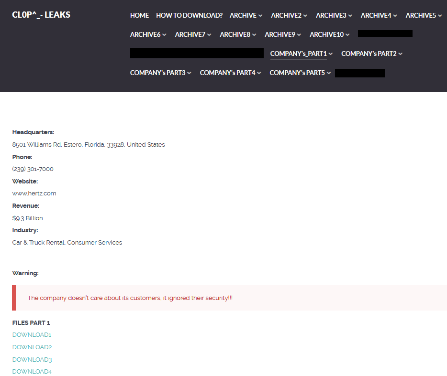Click the DOWNLOAD1 link

[32, 335]
